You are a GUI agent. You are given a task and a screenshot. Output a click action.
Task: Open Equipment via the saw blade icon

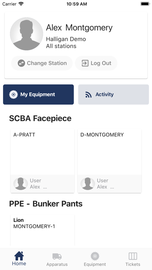[95, 256]
